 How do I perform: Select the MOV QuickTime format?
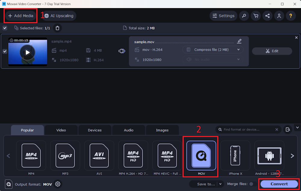(x=201, y=156)
